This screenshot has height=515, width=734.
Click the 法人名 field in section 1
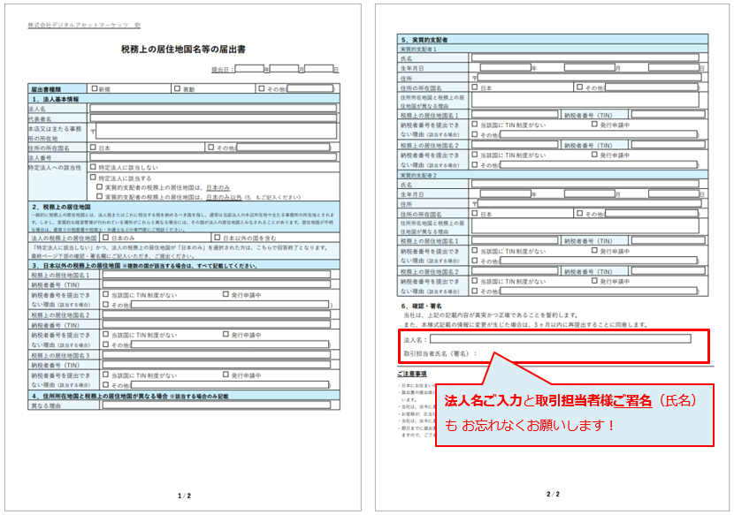213,109
